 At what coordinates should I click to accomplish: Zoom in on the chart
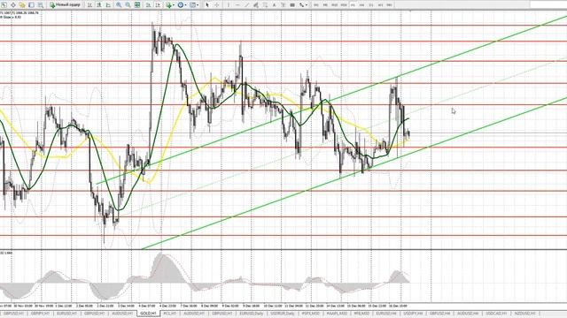pos(119,5)
